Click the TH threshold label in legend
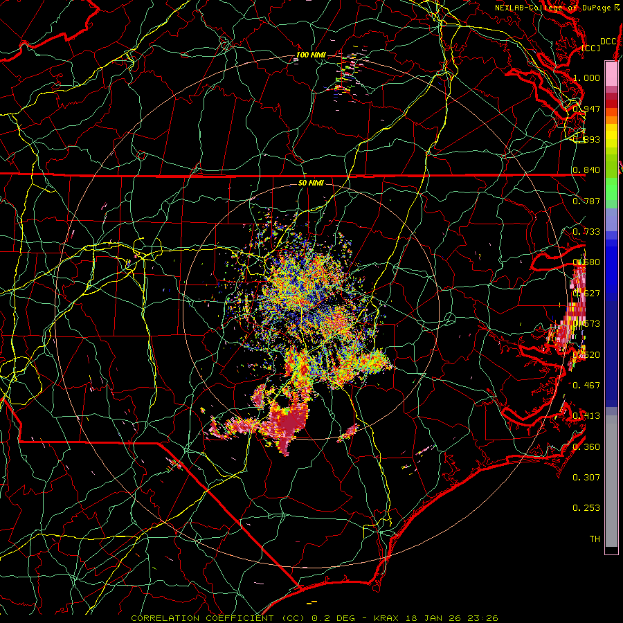Screen dimensions: 623x623 pos(595,539)
